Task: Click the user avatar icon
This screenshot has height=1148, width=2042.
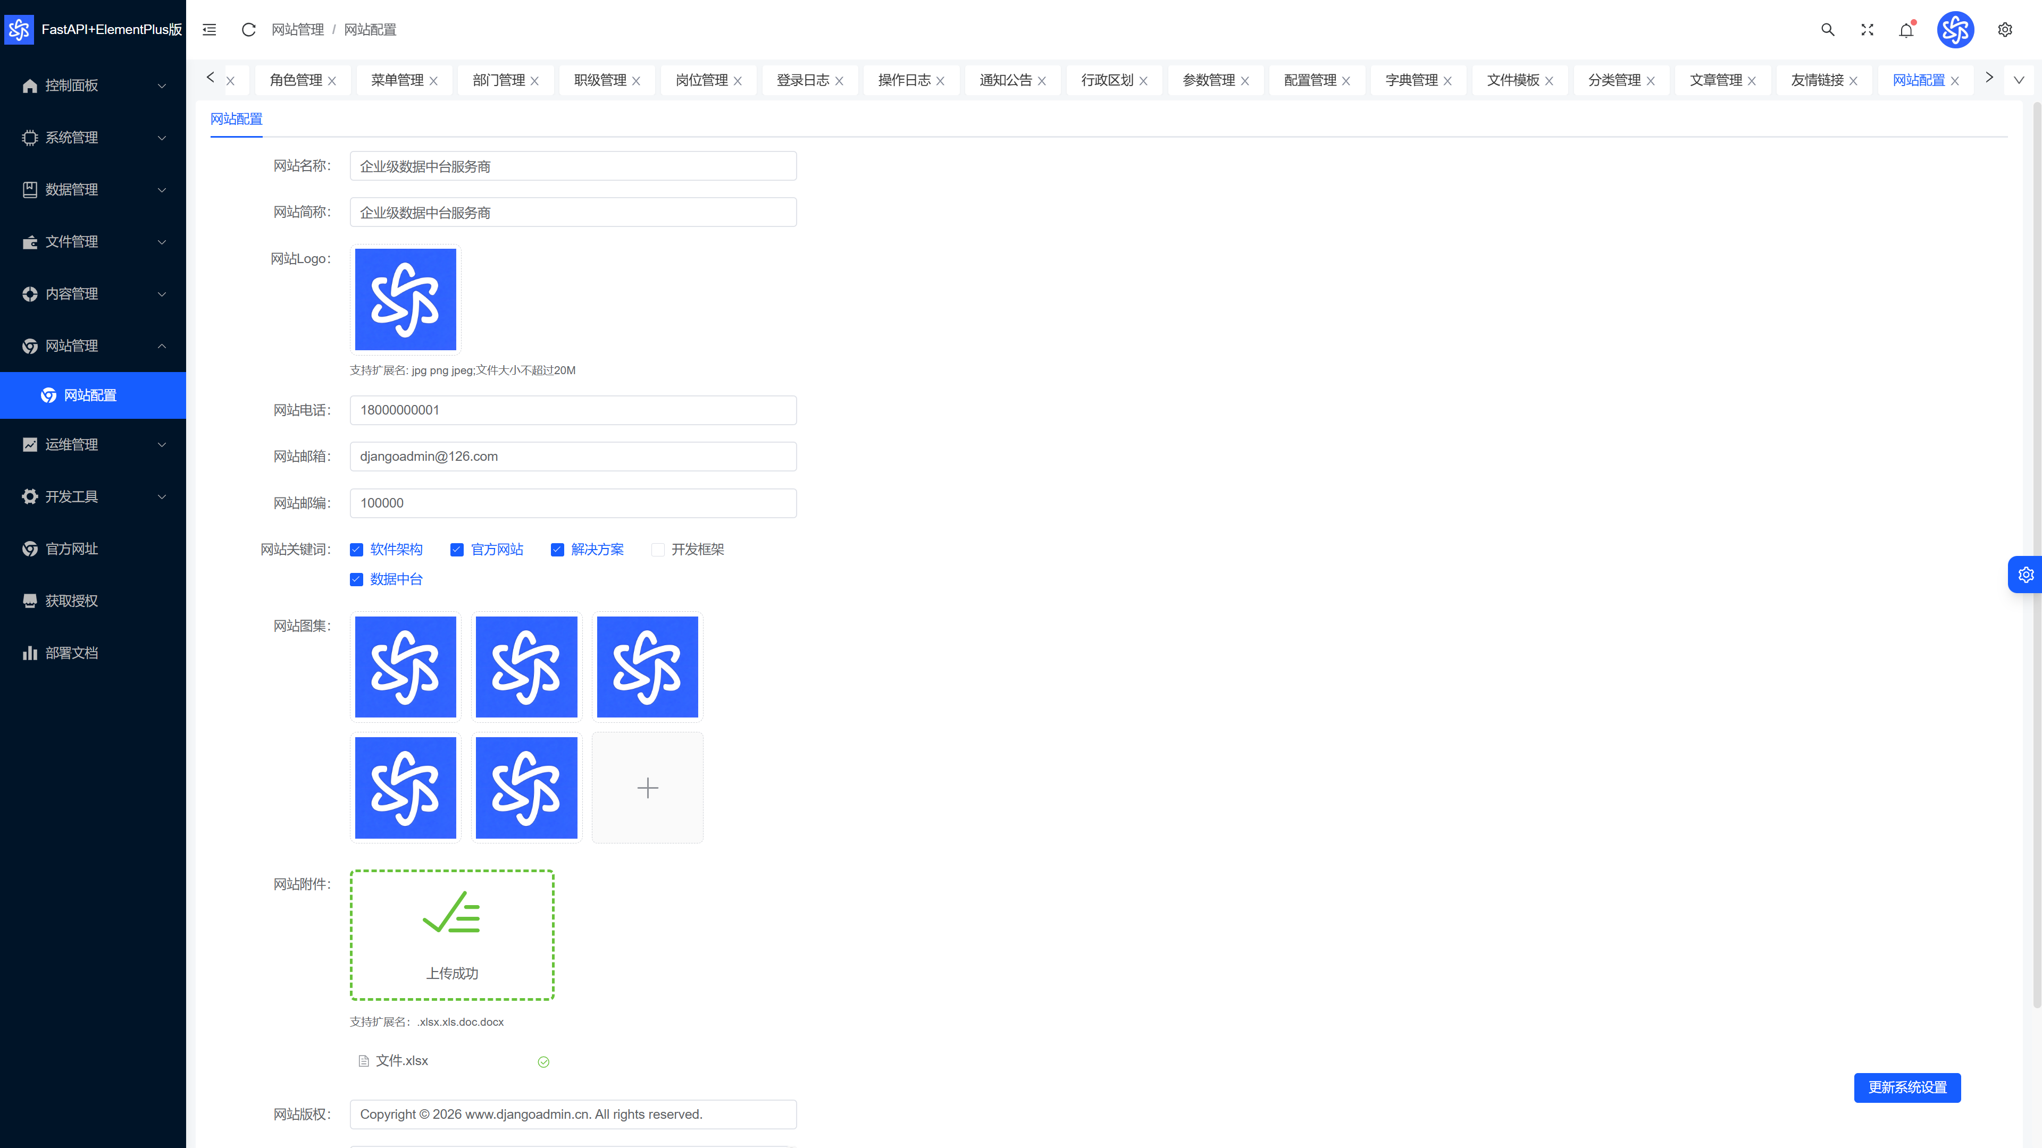Action: tap(1956, 29)
